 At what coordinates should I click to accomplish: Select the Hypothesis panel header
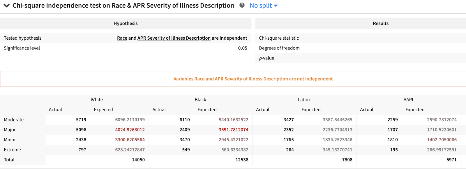[126, 24]
